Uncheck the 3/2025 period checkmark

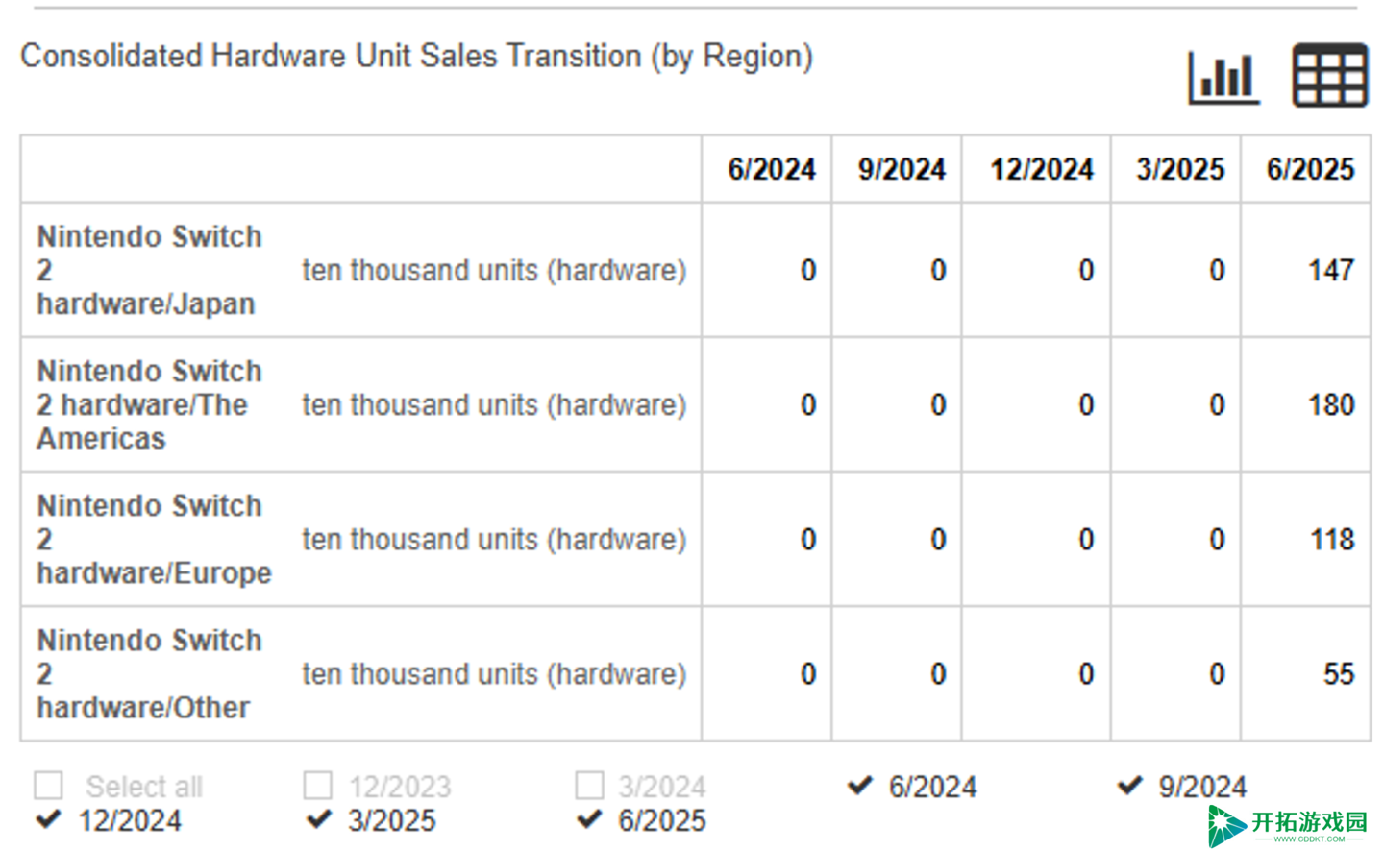coord(319,820)
